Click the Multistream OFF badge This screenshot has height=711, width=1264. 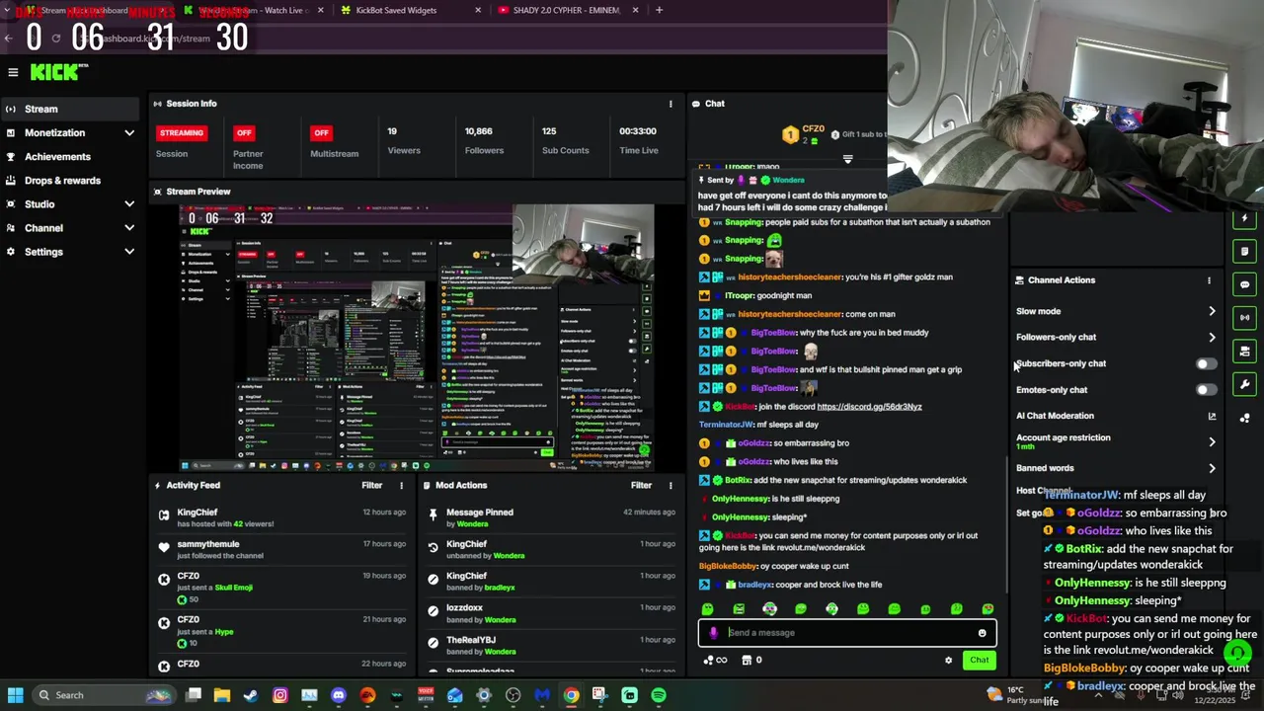(x=321, y=133)
